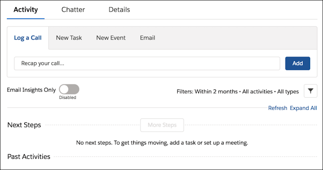Screen dimensions: 323x170
Task: Click the No next steps message
Action: pos(162,143)
